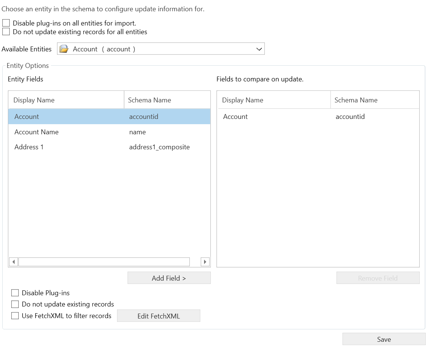Click Display Name header in compare fields list

coord(273,100)
